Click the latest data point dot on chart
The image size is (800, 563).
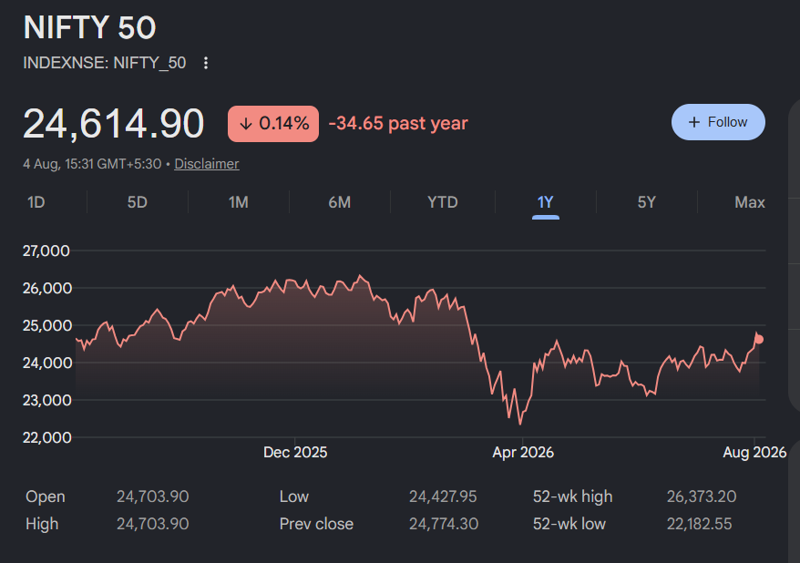pos(759,339)
